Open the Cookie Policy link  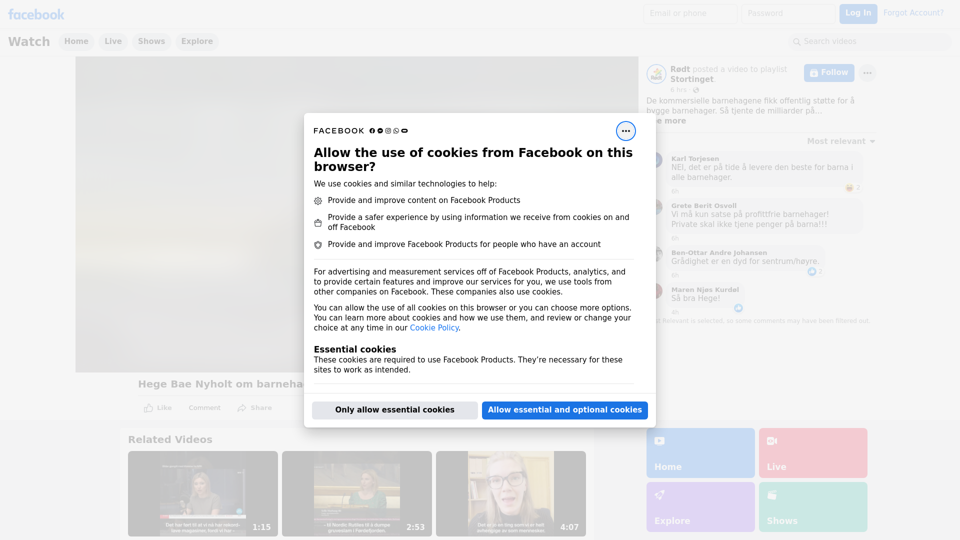tap(434, 328)
